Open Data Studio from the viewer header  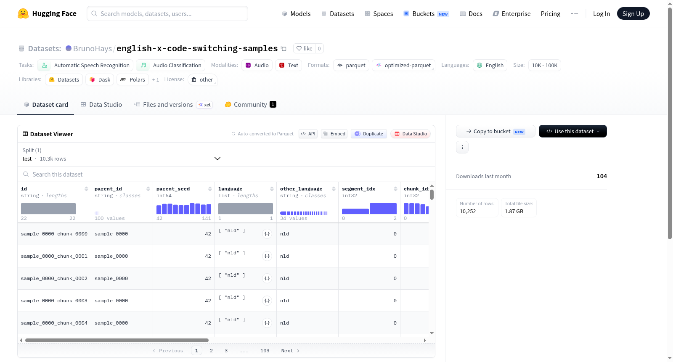point(411,134)
